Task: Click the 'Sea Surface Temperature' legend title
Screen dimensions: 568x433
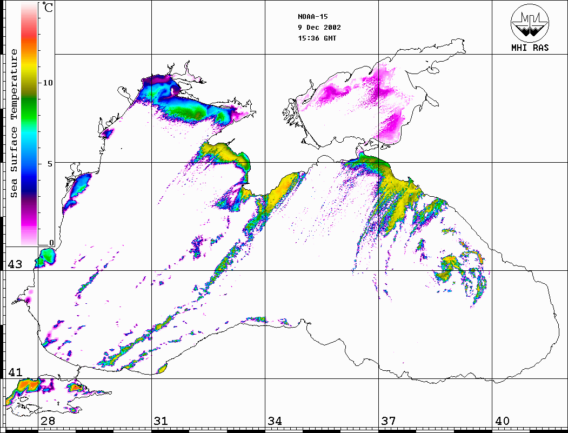Action: pos(14,123)
